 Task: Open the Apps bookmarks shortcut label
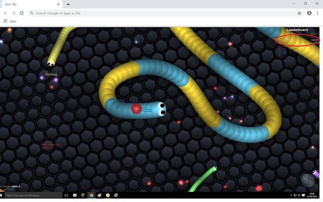coord(13,21)
